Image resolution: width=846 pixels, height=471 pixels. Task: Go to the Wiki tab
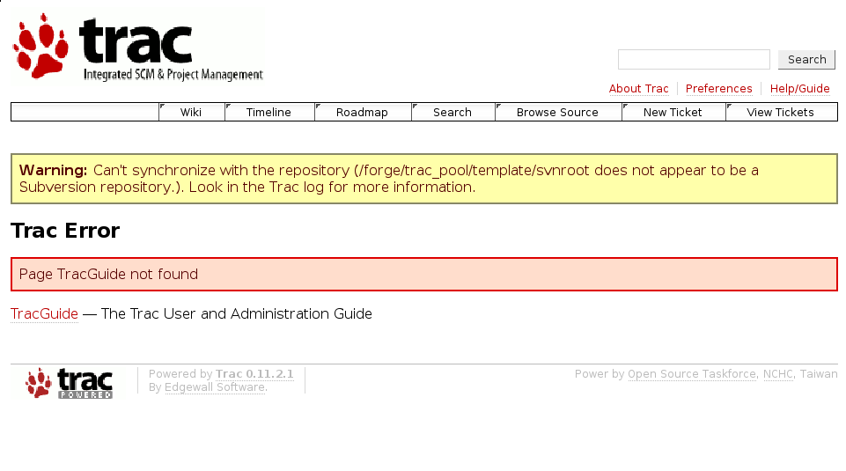tap(192, 112)
